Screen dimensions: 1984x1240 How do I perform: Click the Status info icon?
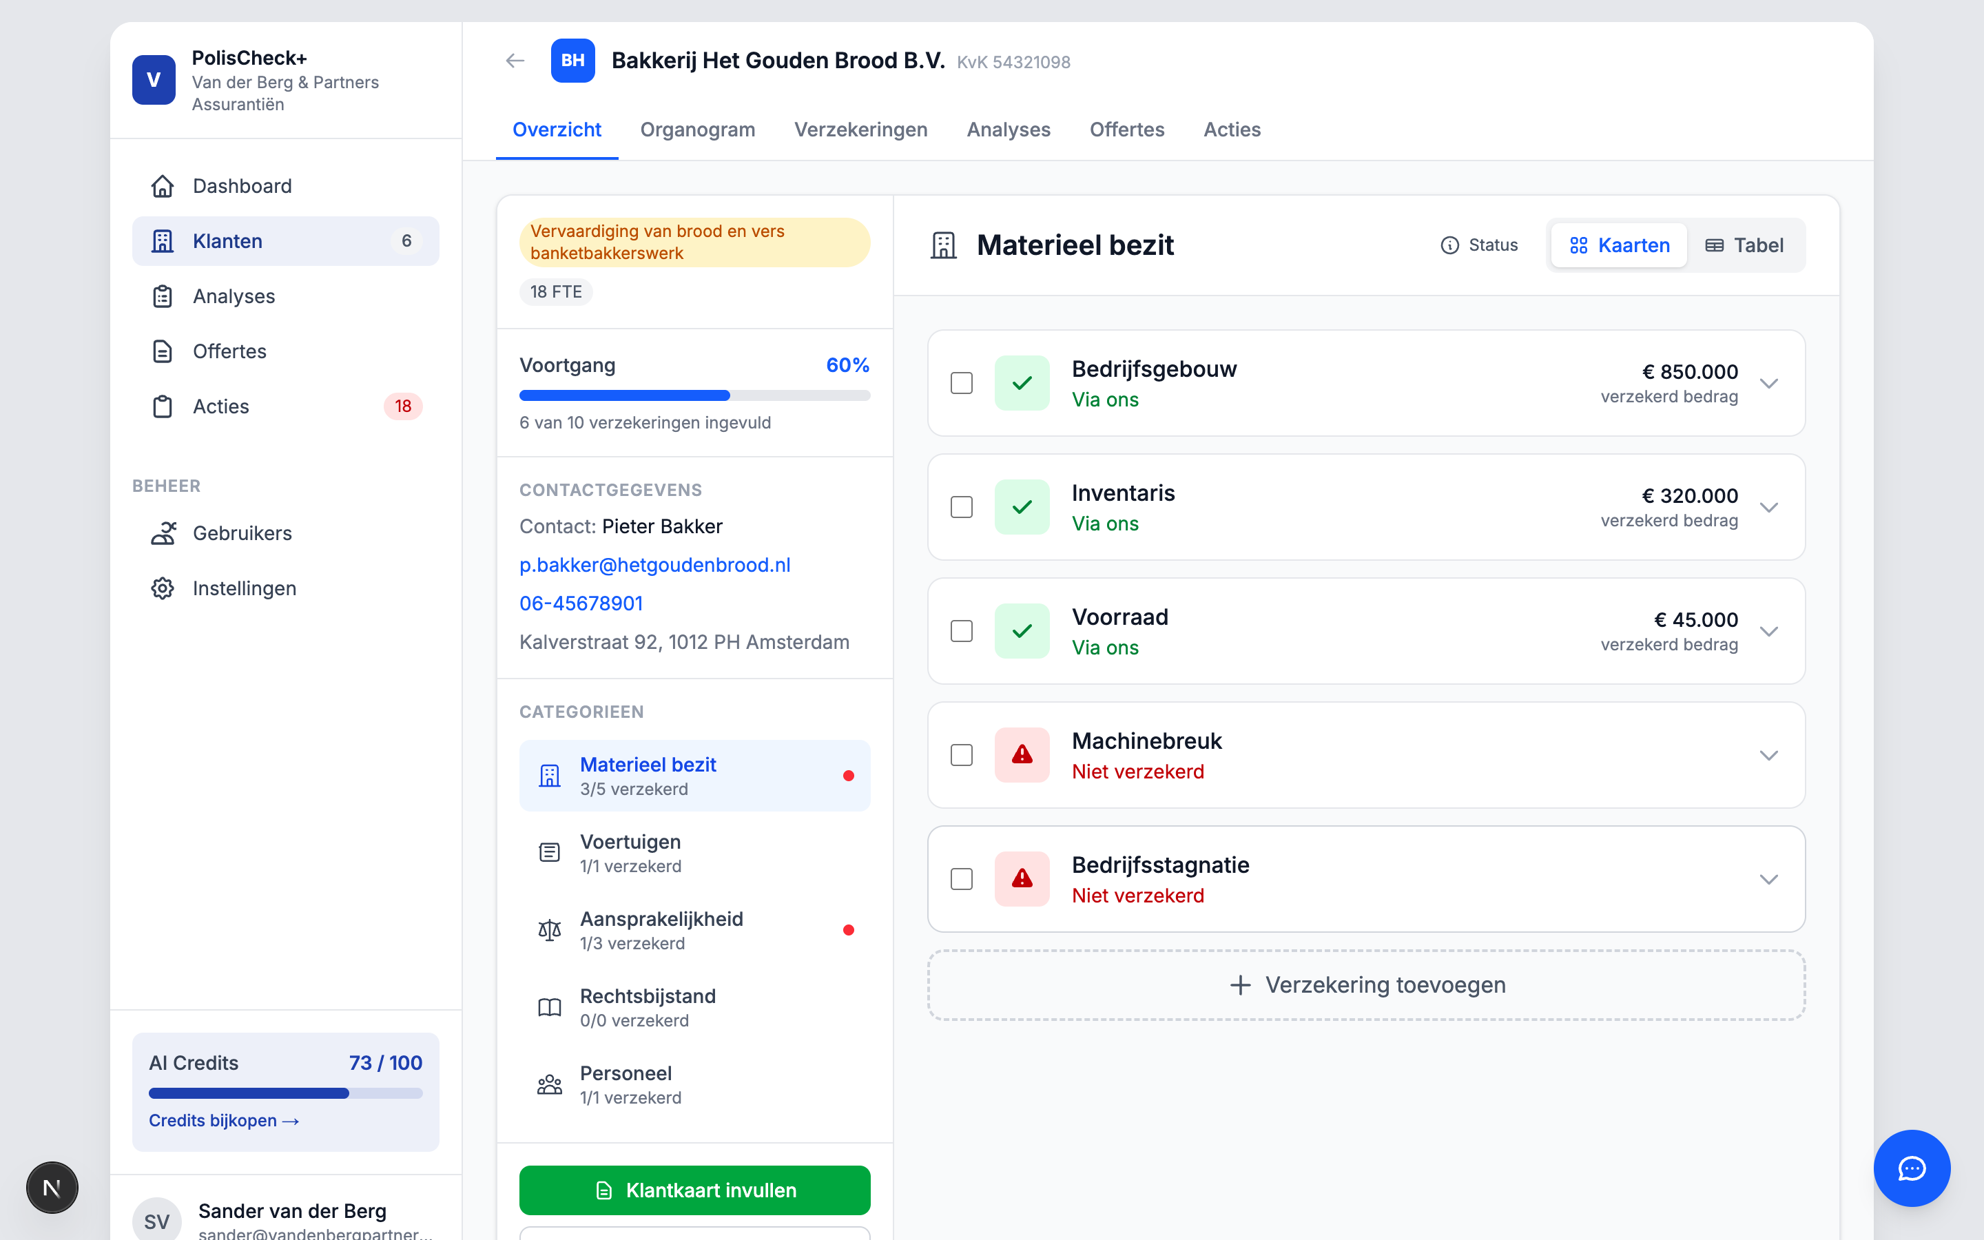pyautogui.click(x=1449, y=245)
